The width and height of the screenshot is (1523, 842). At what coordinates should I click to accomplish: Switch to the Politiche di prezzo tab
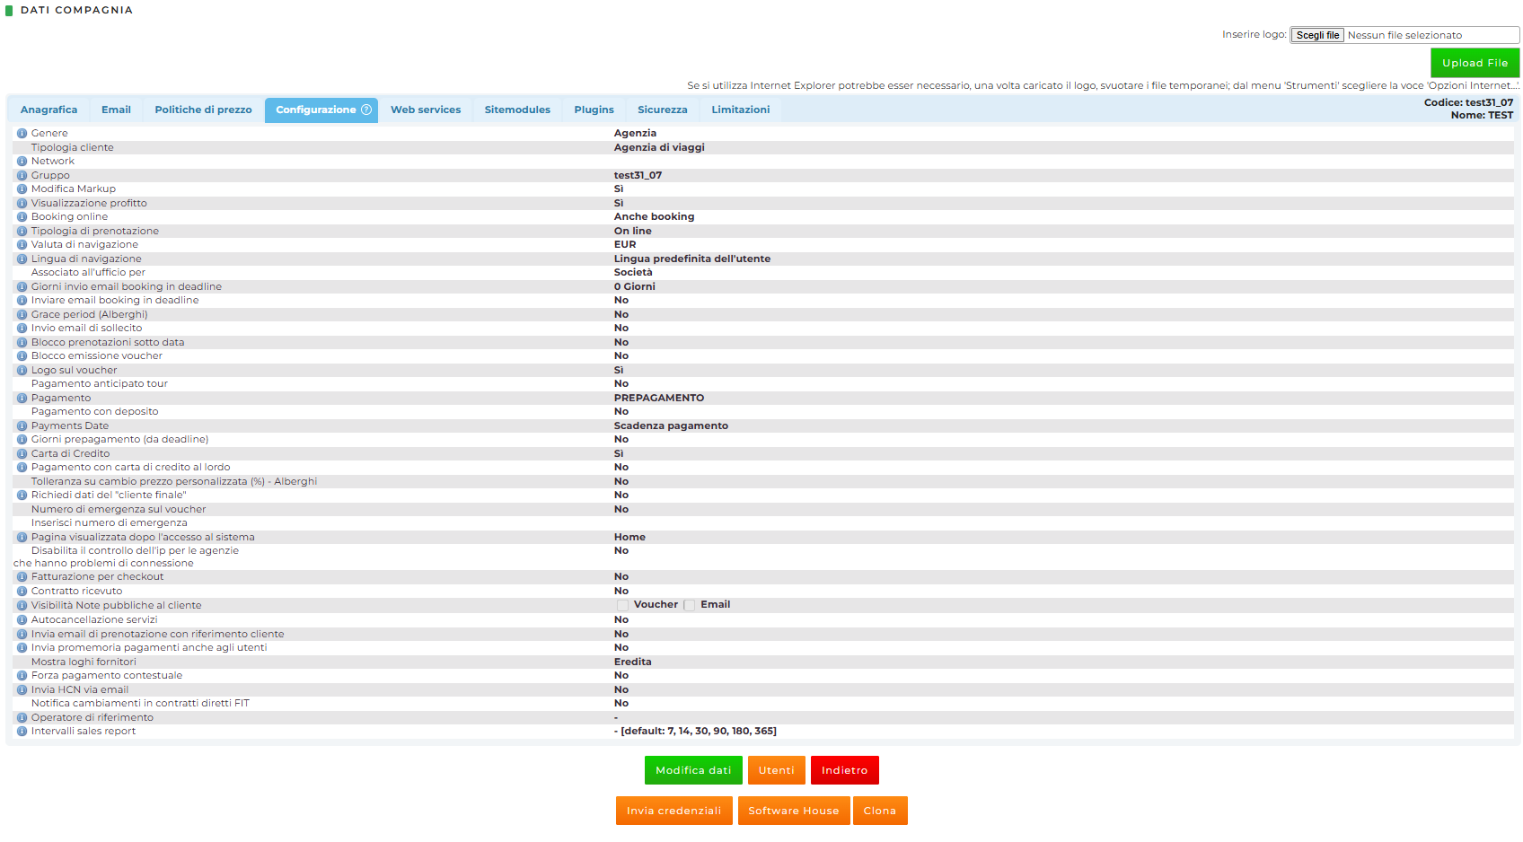click(203, 110)
